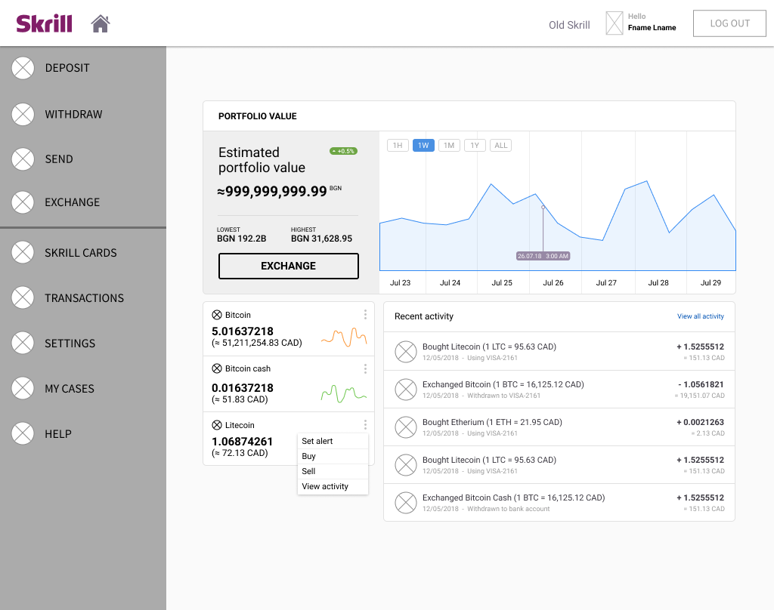Screen dimensions: 774x610
Task: Switch chart range to 1H
Action: (x=398, y=146)
